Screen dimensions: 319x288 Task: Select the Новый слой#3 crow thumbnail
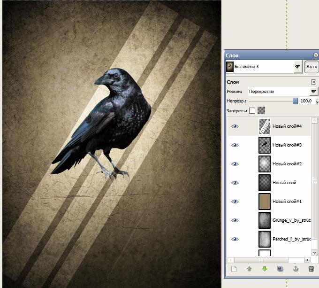[x=265, y=145]
